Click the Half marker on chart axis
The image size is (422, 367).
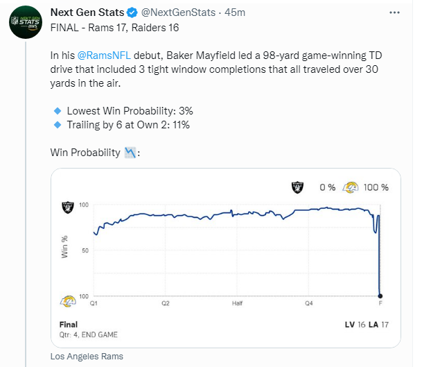[x=236, y=304]
